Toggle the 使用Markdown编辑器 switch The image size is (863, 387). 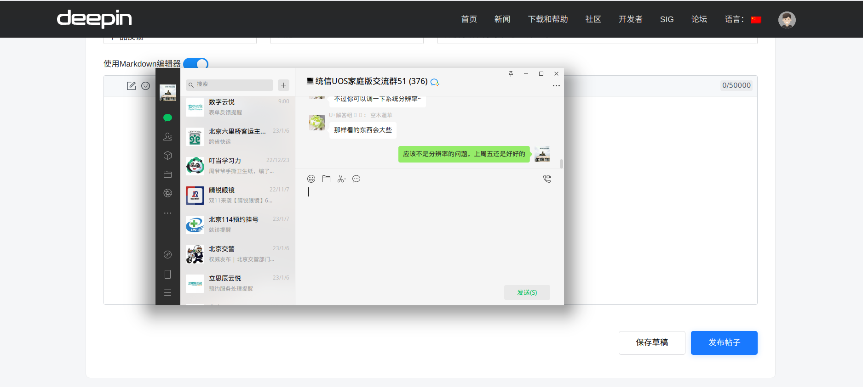pyautogui.click(x=196, y=64)
